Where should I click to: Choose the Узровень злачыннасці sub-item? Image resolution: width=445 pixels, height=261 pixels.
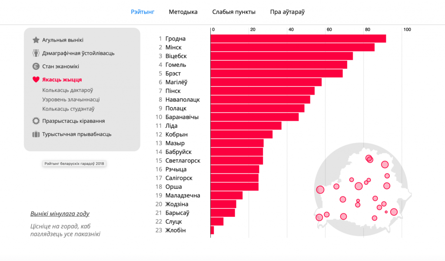point(71,99)
